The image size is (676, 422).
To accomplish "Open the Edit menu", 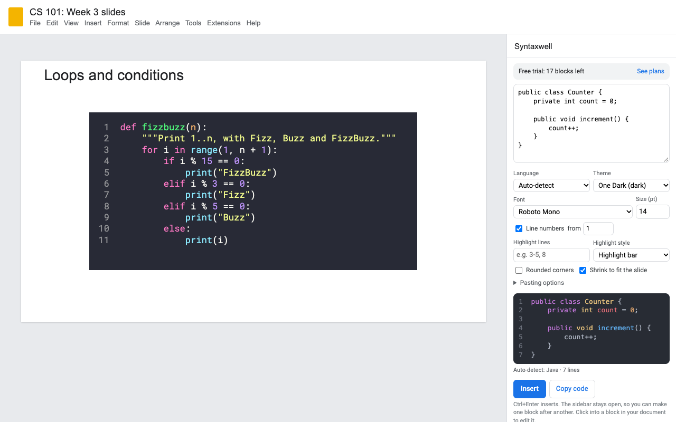I will coord(52,23).
